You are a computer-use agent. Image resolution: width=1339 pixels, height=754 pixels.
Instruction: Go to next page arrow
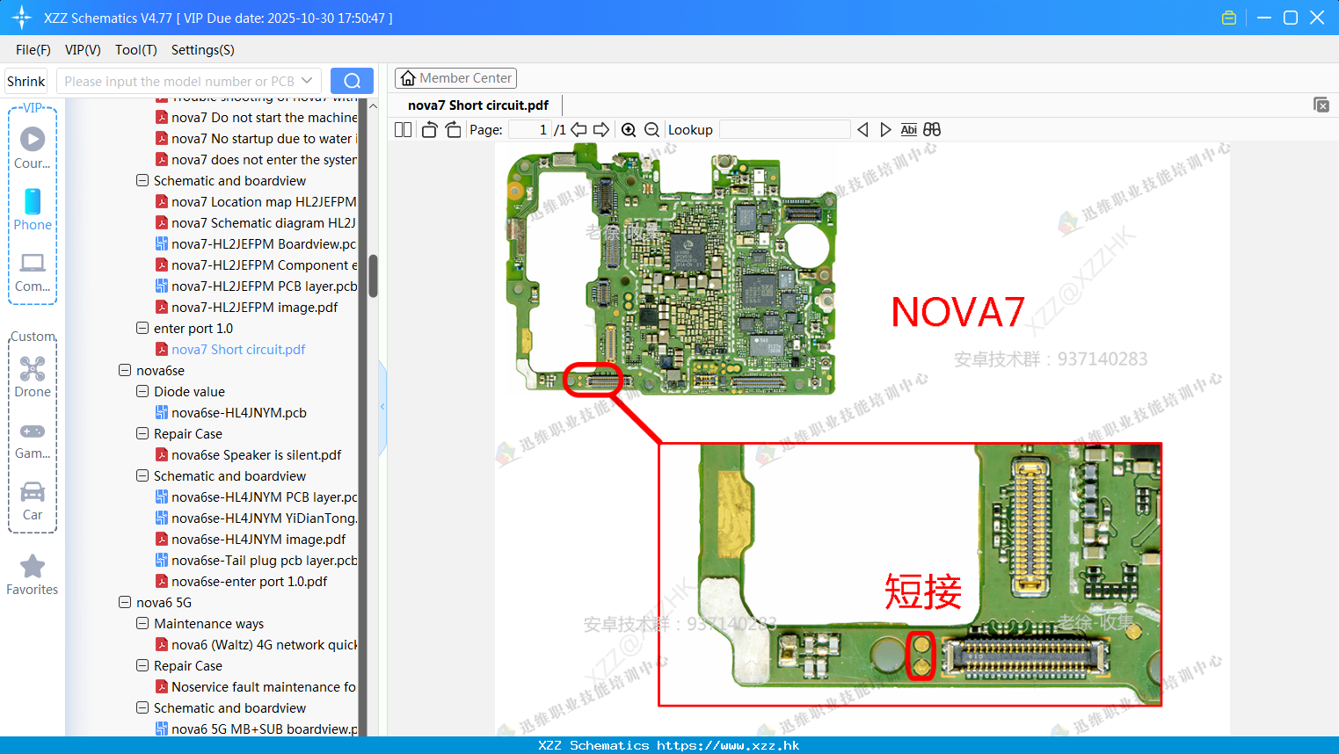[601, 129]
